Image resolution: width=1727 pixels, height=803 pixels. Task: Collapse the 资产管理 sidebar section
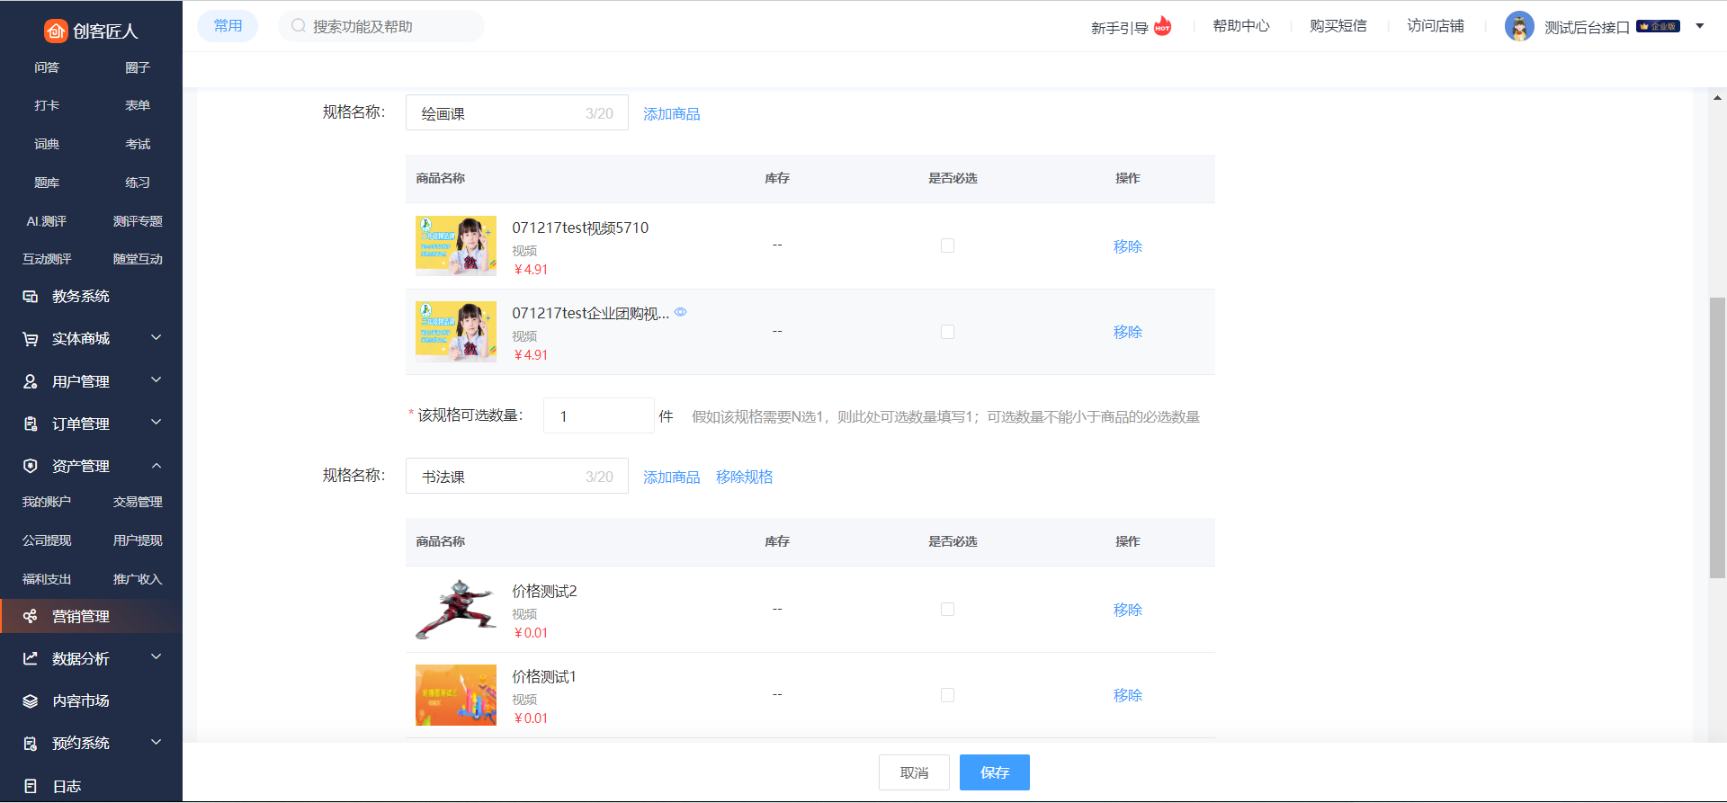[157, 466]
